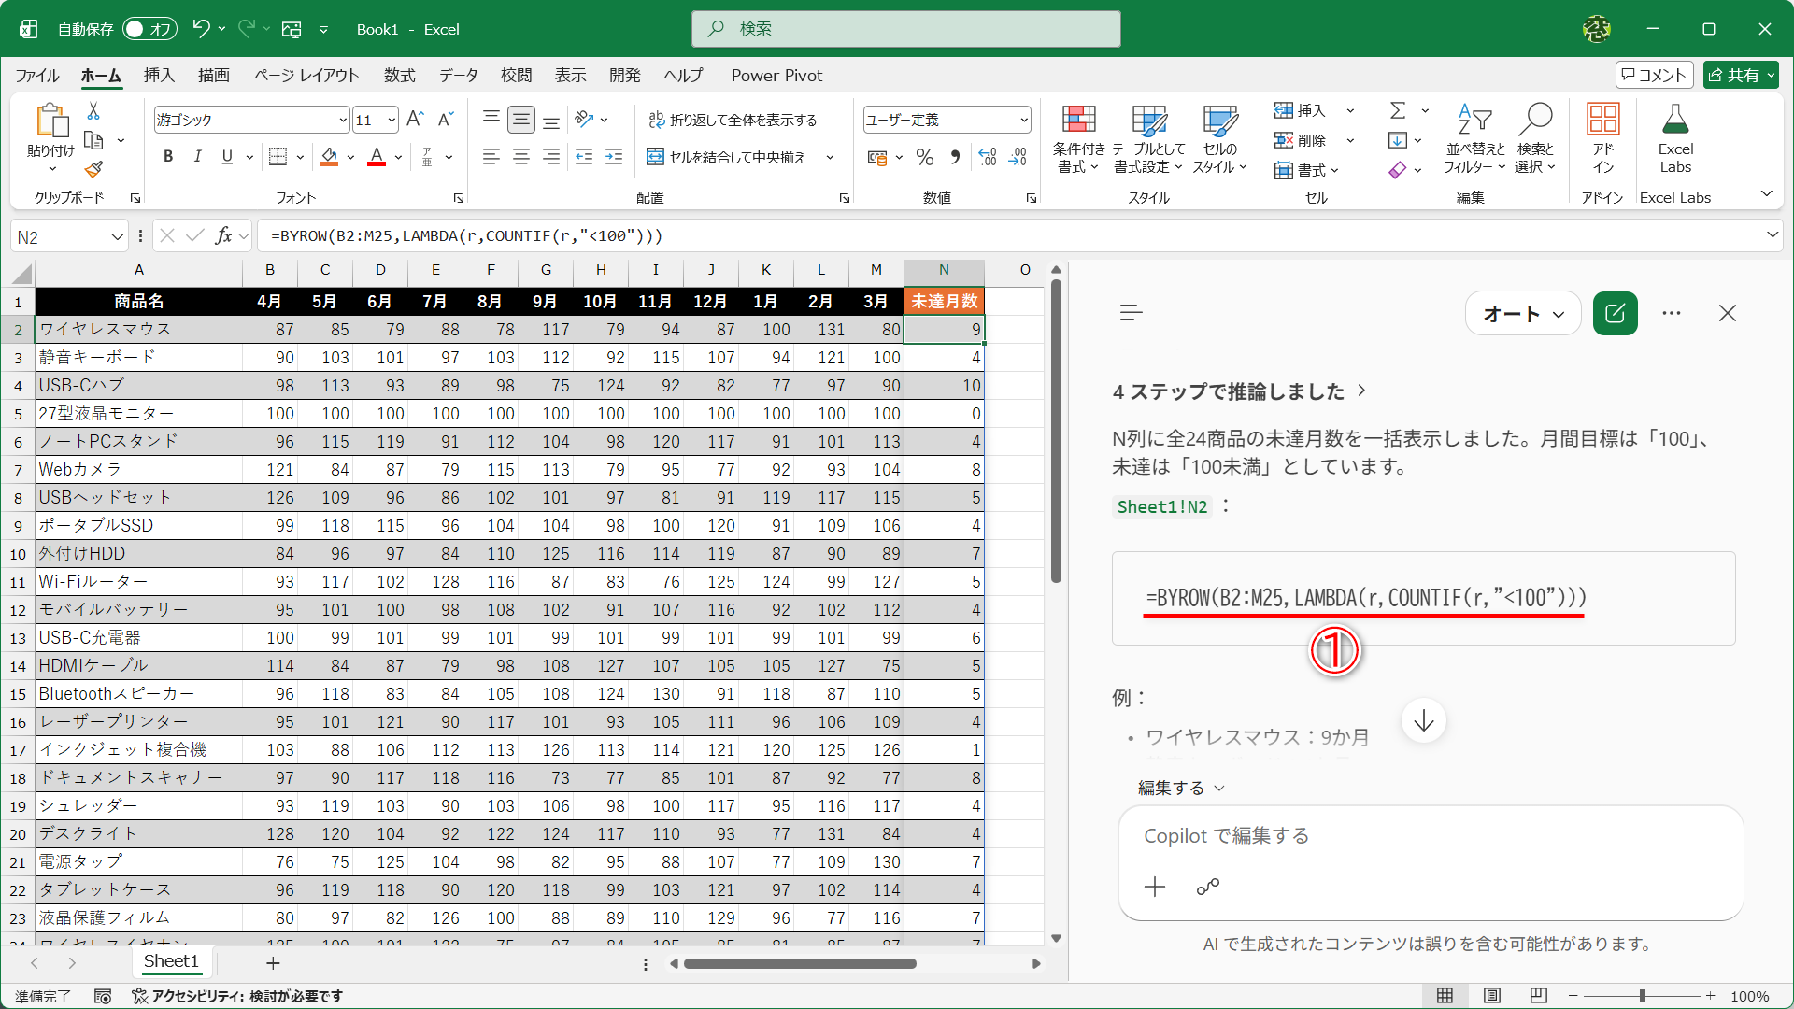Click the Undo arrow icon
The height and width of the screenshot is (1009, 1794).
click(x=201, y=29)
